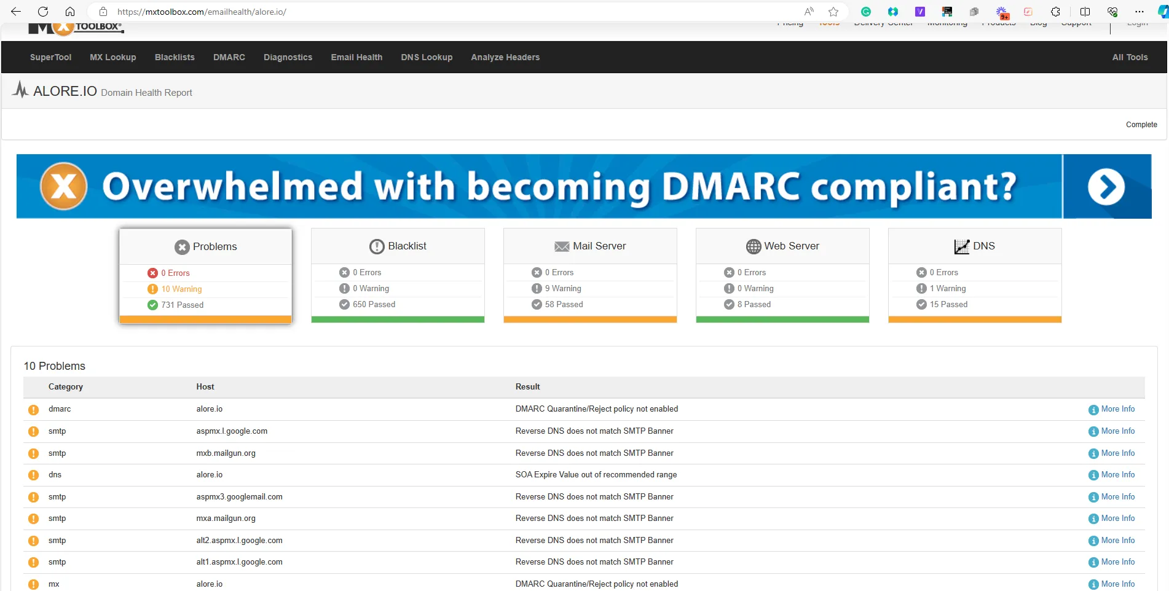Click warning icon on aspmx3.googlemail.com row
Image resolution: width=1169 pixels, height=591 pixels.
point(33,498)
